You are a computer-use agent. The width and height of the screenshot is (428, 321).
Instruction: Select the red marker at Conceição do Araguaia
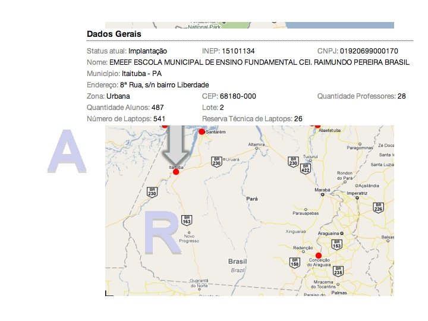coord(319,256)
